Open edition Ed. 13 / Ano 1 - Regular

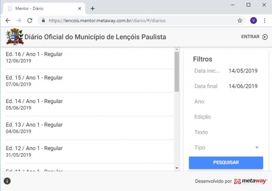click(90, 128)
